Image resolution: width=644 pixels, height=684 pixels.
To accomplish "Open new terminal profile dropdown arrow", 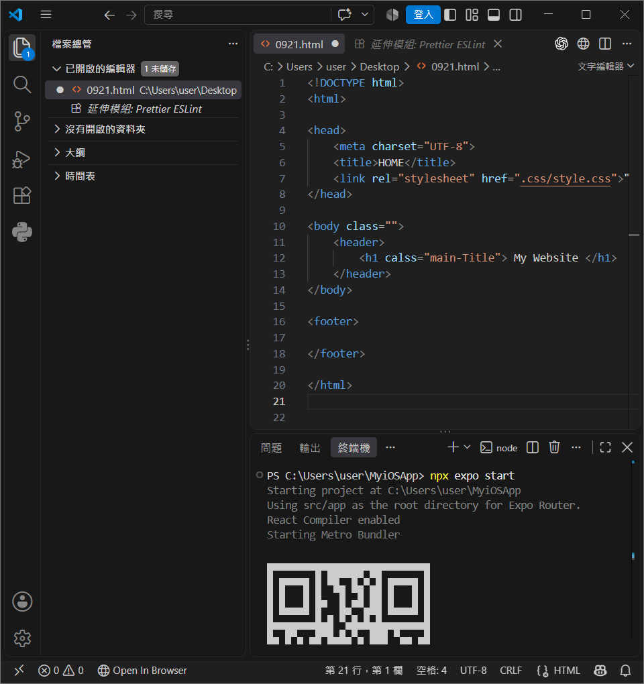I will [x=468, y=447].
